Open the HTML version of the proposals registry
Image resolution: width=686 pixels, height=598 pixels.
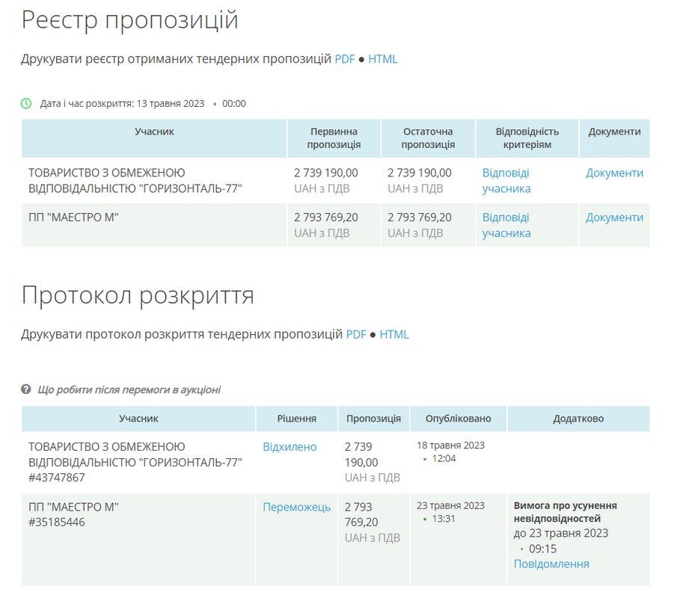[x=385, y=58]
